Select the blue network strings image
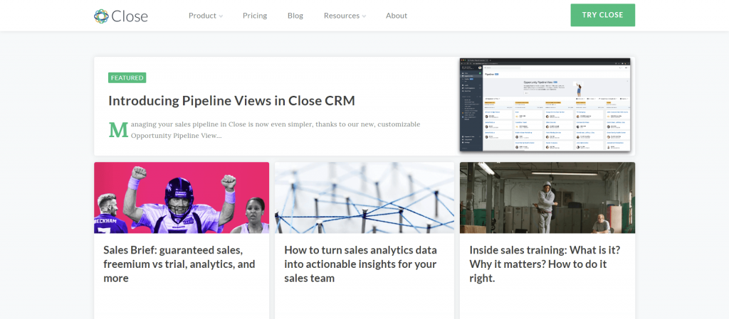Viewport: 729px width, 319px height. click(x=364, y=198)
